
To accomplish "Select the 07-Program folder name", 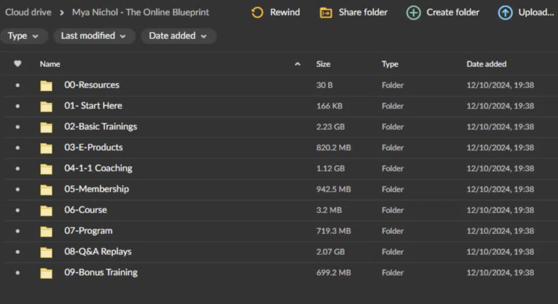I will tap(88, 231).
